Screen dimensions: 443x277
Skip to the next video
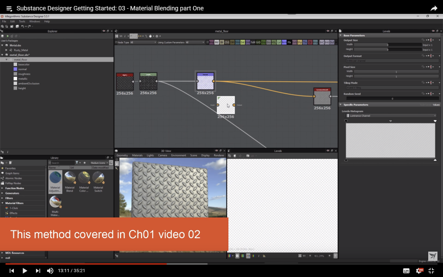[38, 271]
